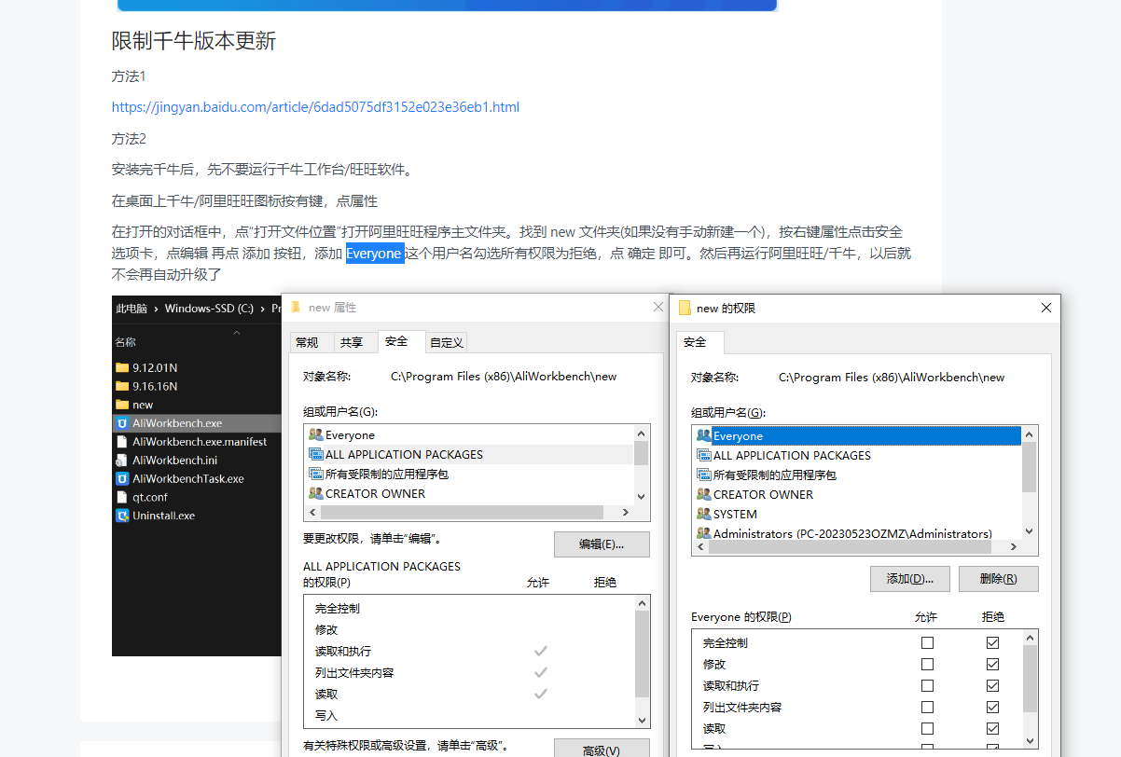The image size is (1121, 757).
Task: Click Everyone user icon in new 的权限 list
Action: 704,436
